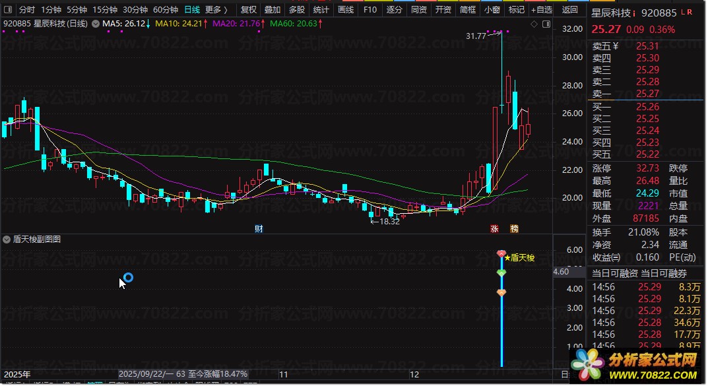Expand 盾天梭副图图 indicator dropdown
708x386 pixels.
point(7,240)
